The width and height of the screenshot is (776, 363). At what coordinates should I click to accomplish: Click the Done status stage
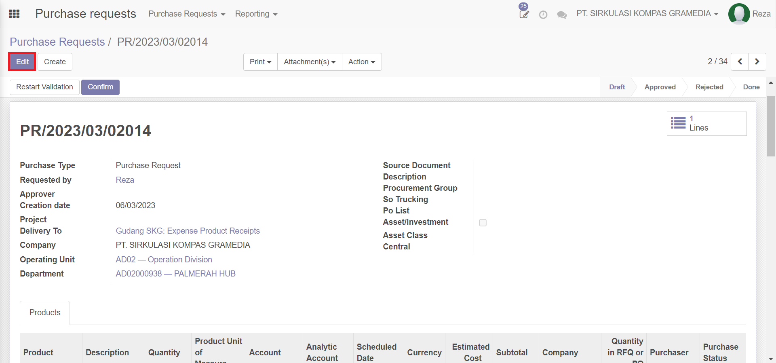751,87
